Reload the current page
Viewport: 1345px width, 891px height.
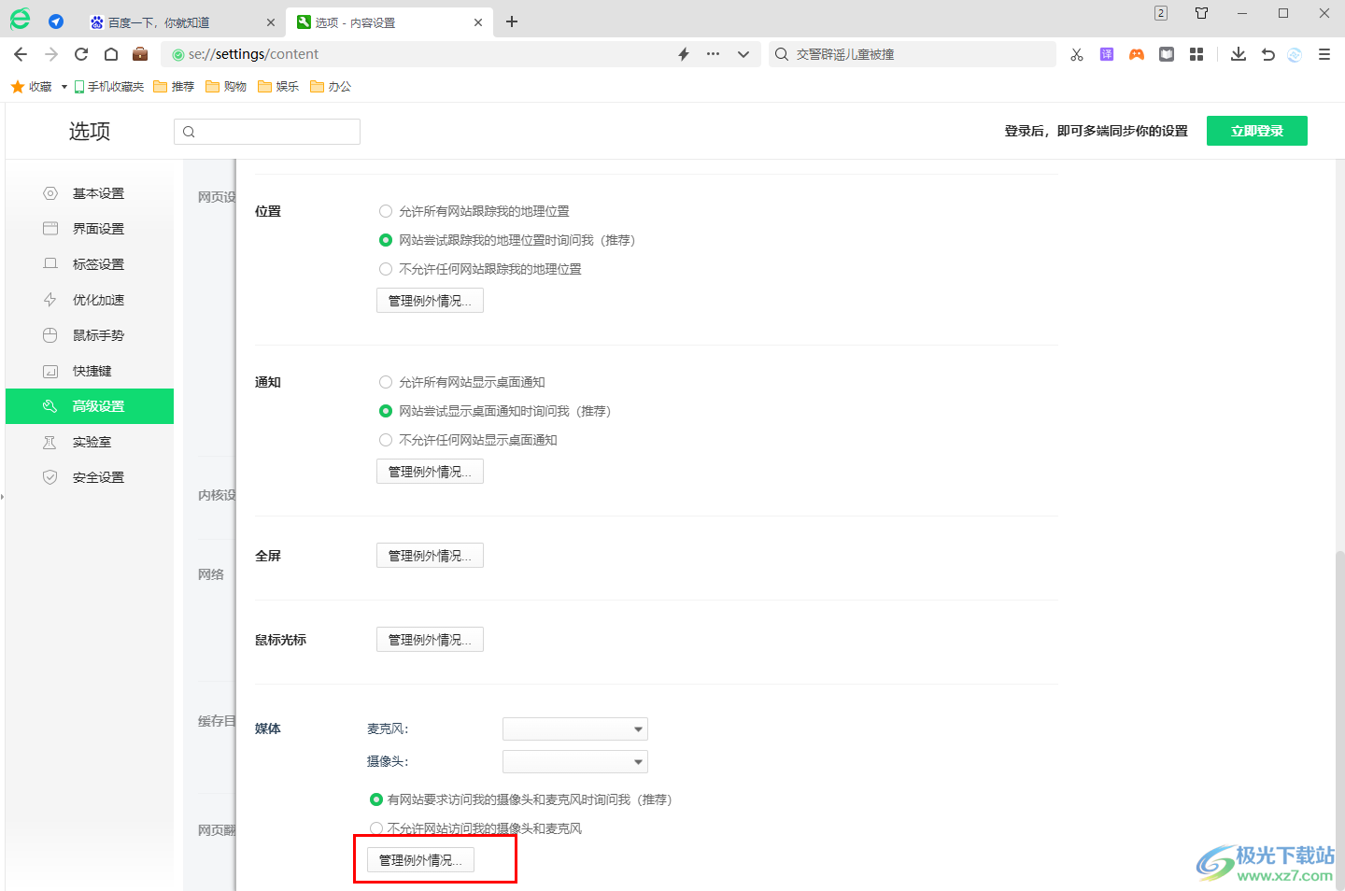tap(81, 54)
